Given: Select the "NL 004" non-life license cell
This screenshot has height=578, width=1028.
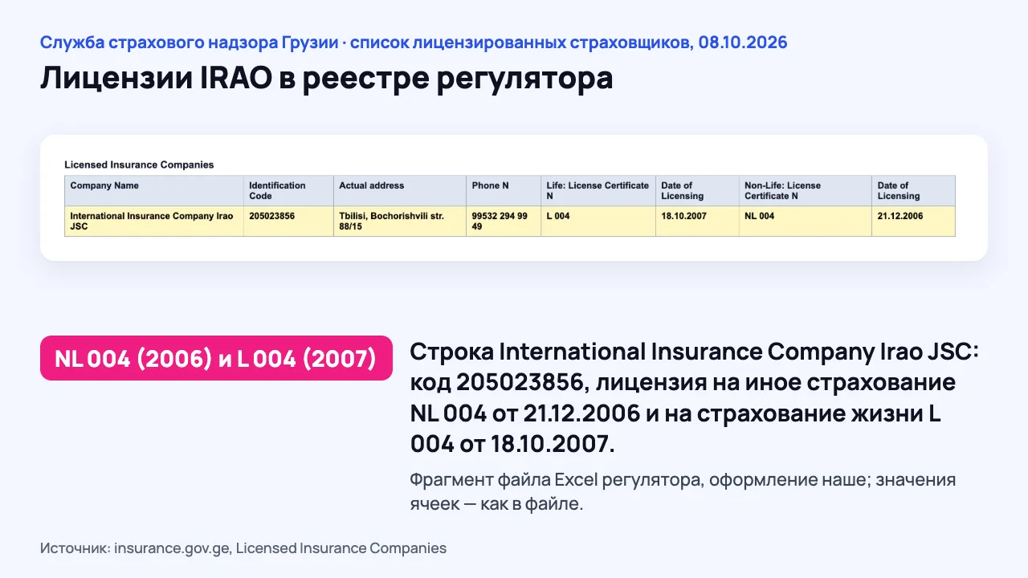Looking at the screenshot, I should pos(806,222).
